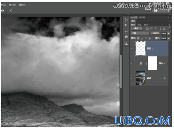Click the lock all icon in lock row
Screen dimensions: 174x129
(x=150, y=38)
